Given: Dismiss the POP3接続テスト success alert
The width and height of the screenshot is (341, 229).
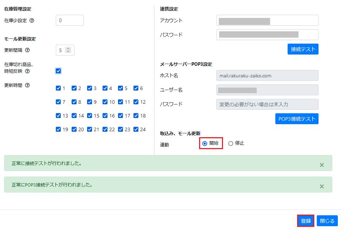Looking at the screenshot, I should click(322, 186).
